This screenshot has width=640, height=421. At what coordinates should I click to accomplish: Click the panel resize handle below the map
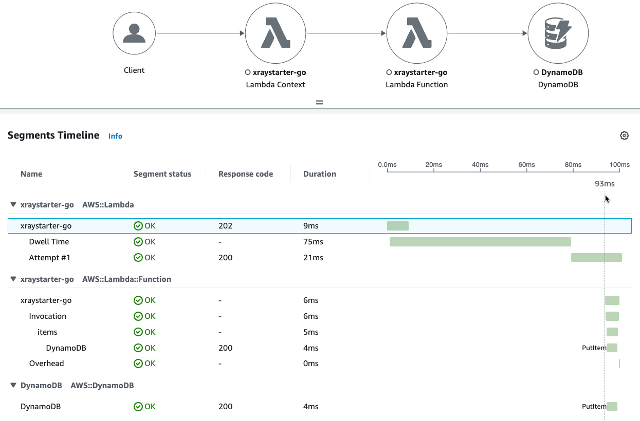coord(319,102)
